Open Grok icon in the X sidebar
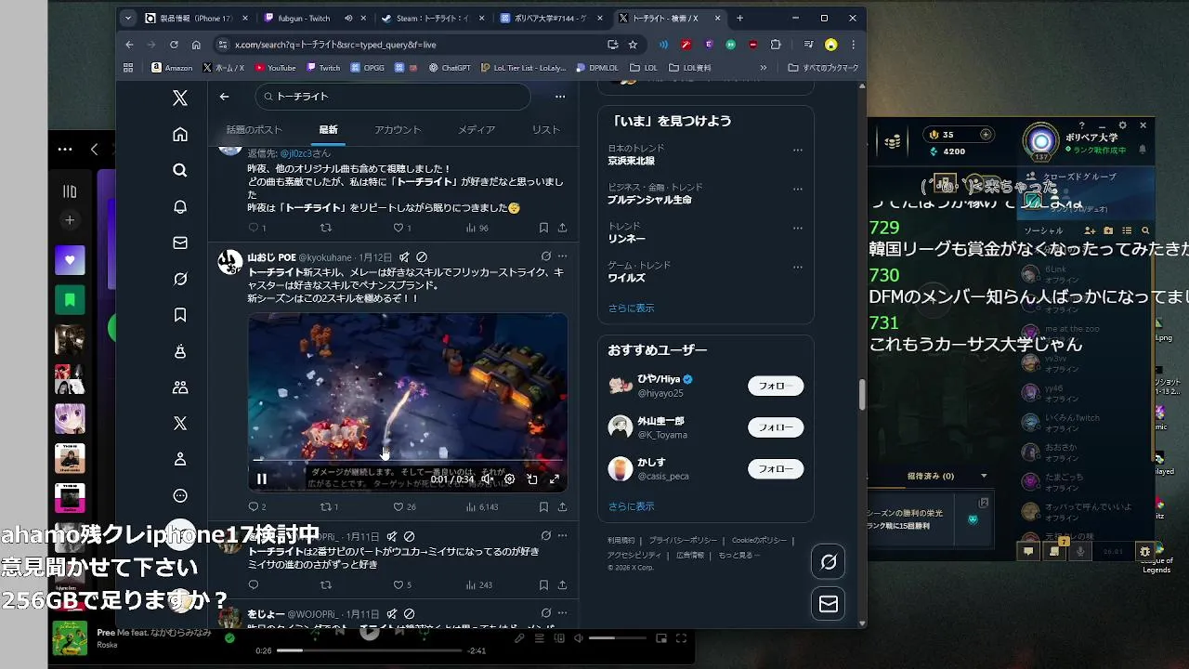This screenshot has width=1189, height=669. pyautogui.click(x=180, y=279)
